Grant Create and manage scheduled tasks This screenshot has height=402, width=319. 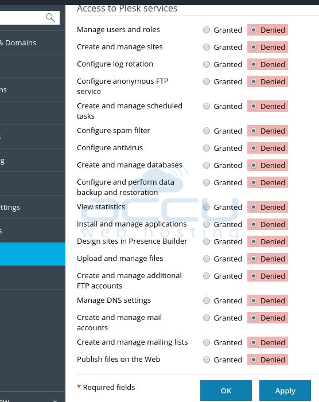[x=207, y=106]
